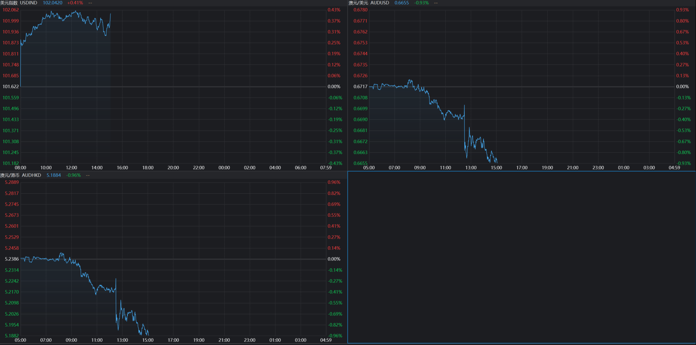The height and width of the screenshot is (345, 696).
Task: Click the 03:00 time label on AUDHKD chart
Action: click(x=300, y=340)
